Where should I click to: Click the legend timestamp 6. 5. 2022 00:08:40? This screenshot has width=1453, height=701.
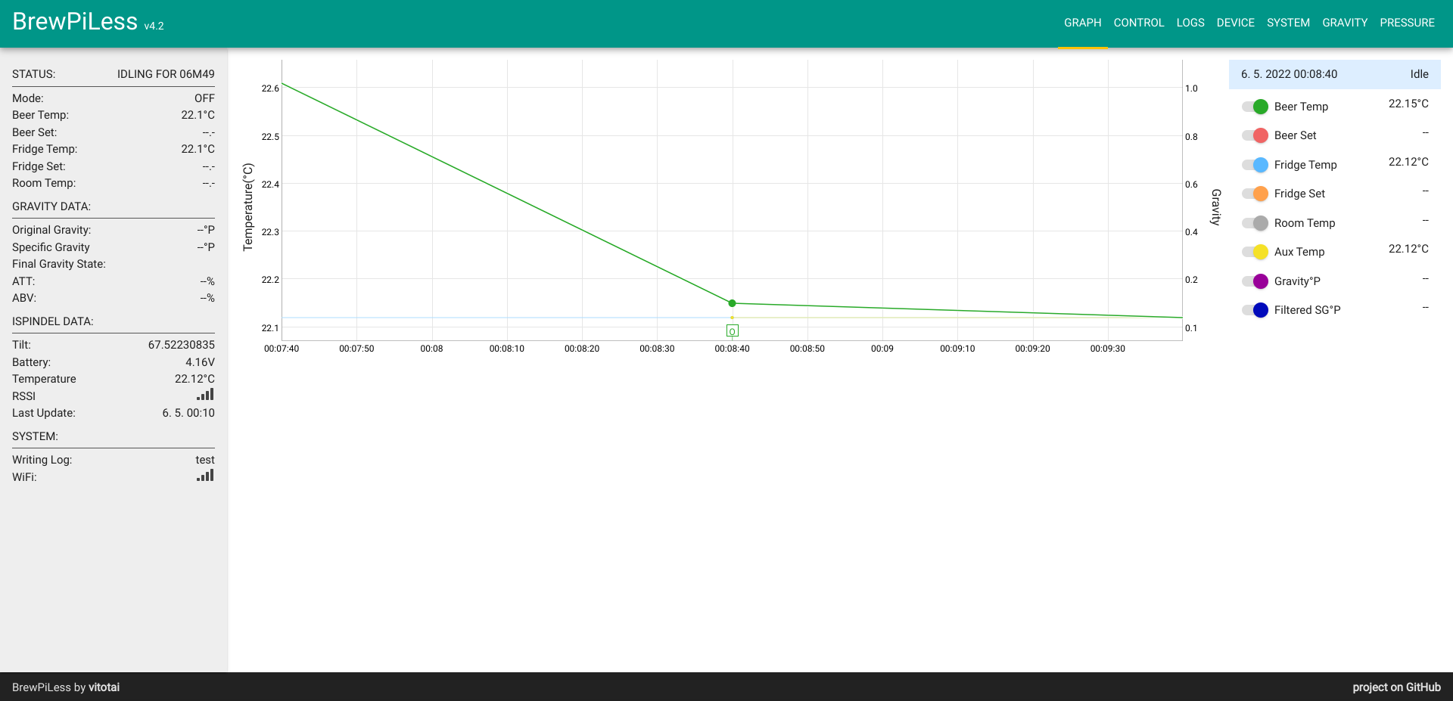(1289, 74)
